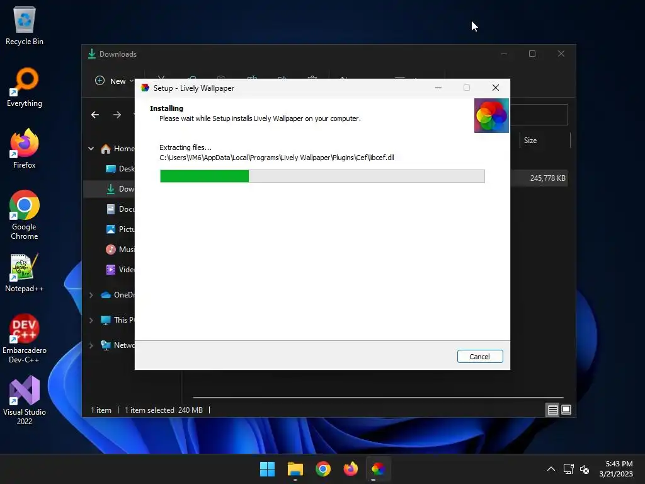Launch Google Chrome from the taskbar
This screenshot has width=645, height=484.
pos(323,469)
